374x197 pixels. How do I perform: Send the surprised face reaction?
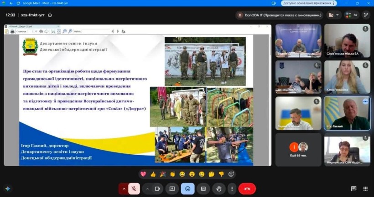click(192, 174)
